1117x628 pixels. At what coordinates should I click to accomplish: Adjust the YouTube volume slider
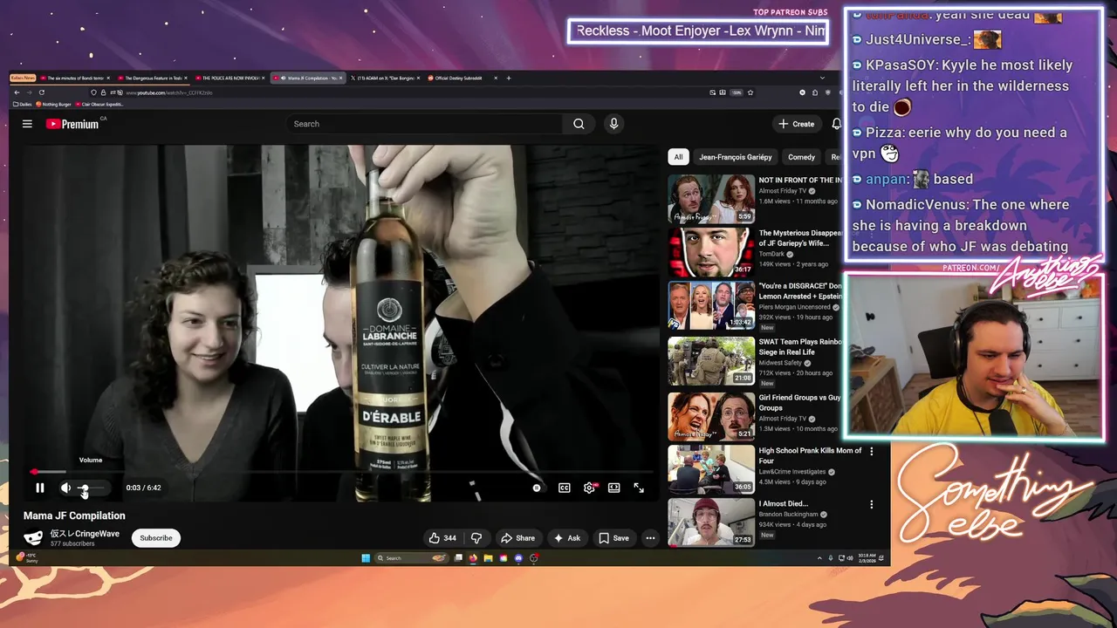[x=92, y=488]
